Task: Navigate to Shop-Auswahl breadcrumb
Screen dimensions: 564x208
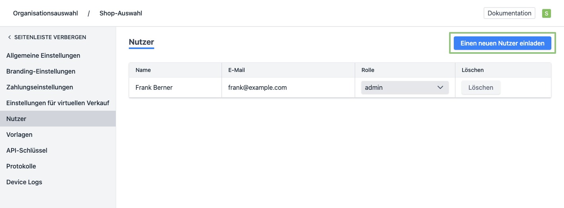Action: [120, 13]
